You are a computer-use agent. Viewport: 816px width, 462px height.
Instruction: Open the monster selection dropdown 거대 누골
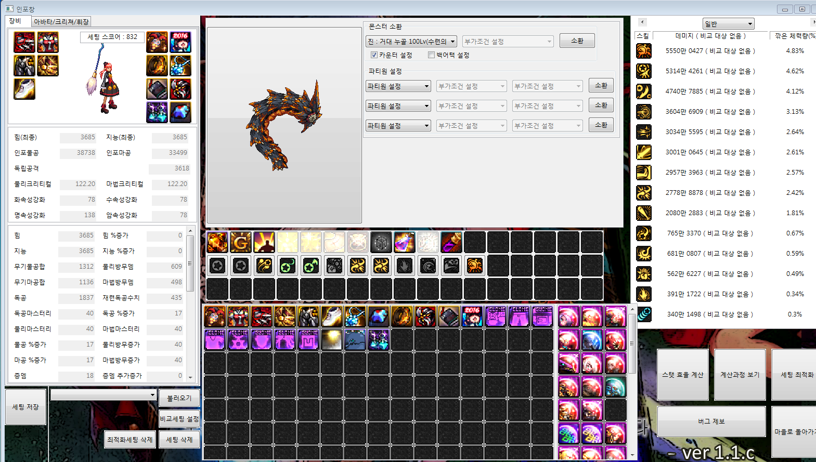(411, 42)
